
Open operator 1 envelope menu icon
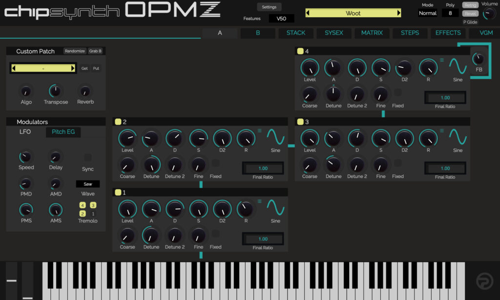[260, 201]
